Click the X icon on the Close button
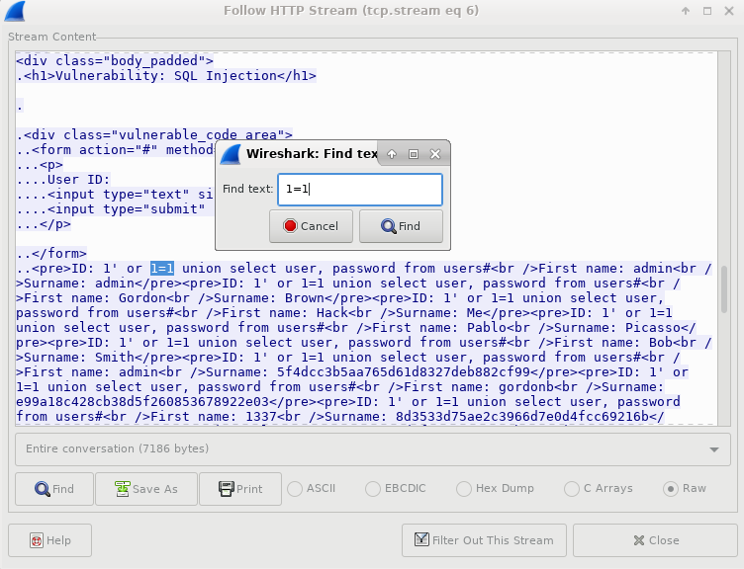 639,540
